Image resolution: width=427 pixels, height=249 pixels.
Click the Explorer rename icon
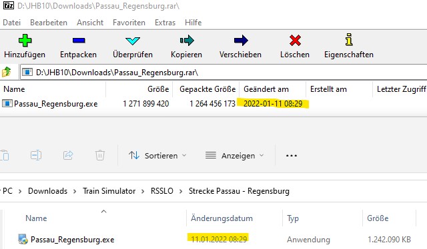(x=36, y=156)
